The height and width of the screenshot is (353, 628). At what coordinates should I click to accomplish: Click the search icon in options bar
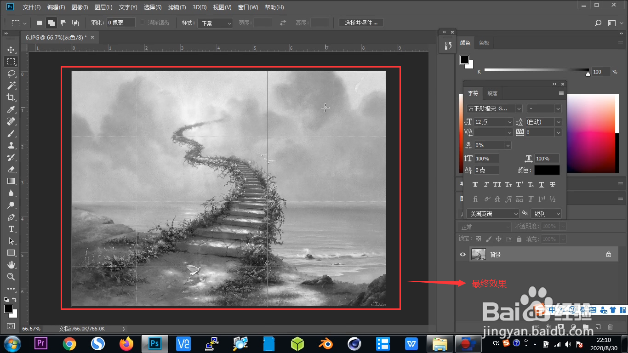coord(598,23)
